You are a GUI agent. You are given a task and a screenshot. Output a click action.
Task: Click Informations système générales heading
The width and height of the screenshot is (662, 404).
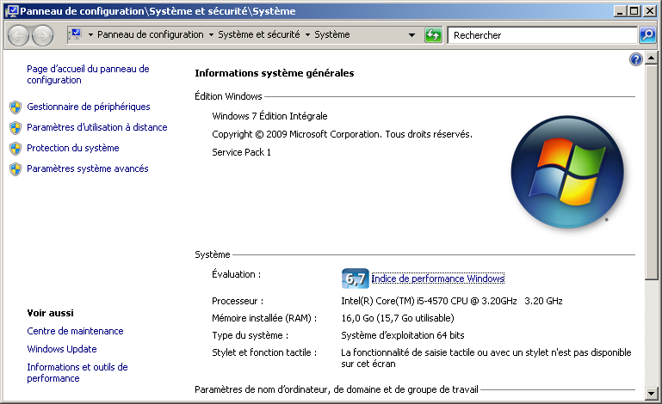coord(275,73)
